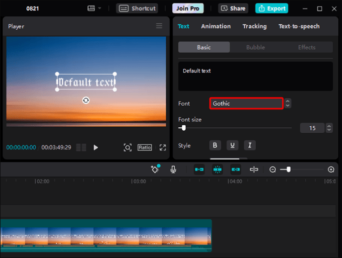Click the rotate handle below the text box
The width and height of the screenshot is (342, 258).
click(x=86, y=100)
